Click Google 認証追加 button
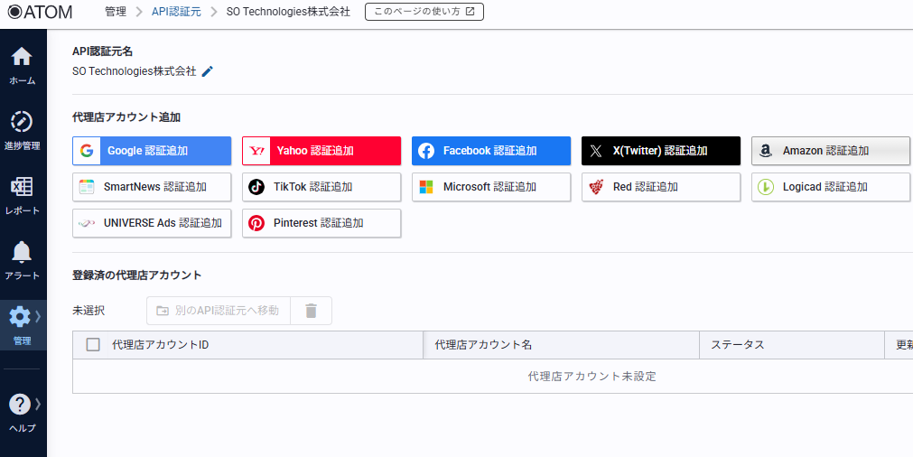 coord(152,151)
